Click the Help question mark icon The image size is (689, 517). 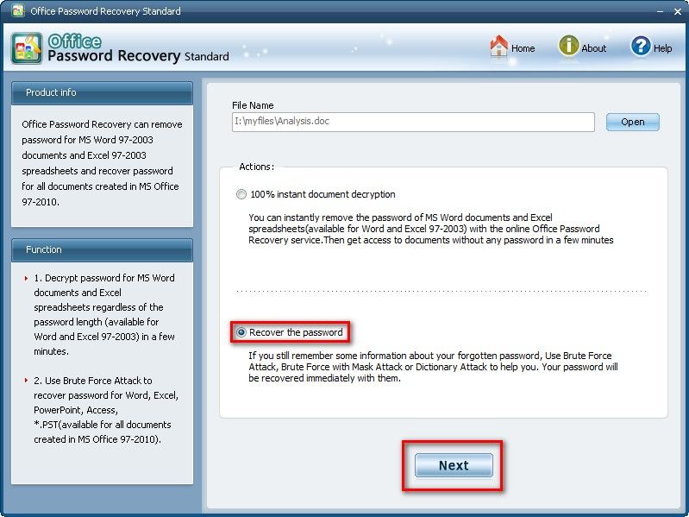(640, 47)
